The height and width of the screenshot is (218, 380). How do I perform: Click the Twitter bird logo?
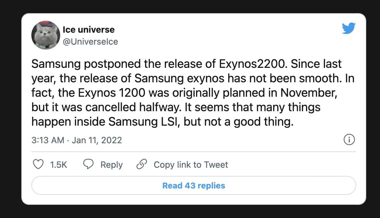click(348, 29)
